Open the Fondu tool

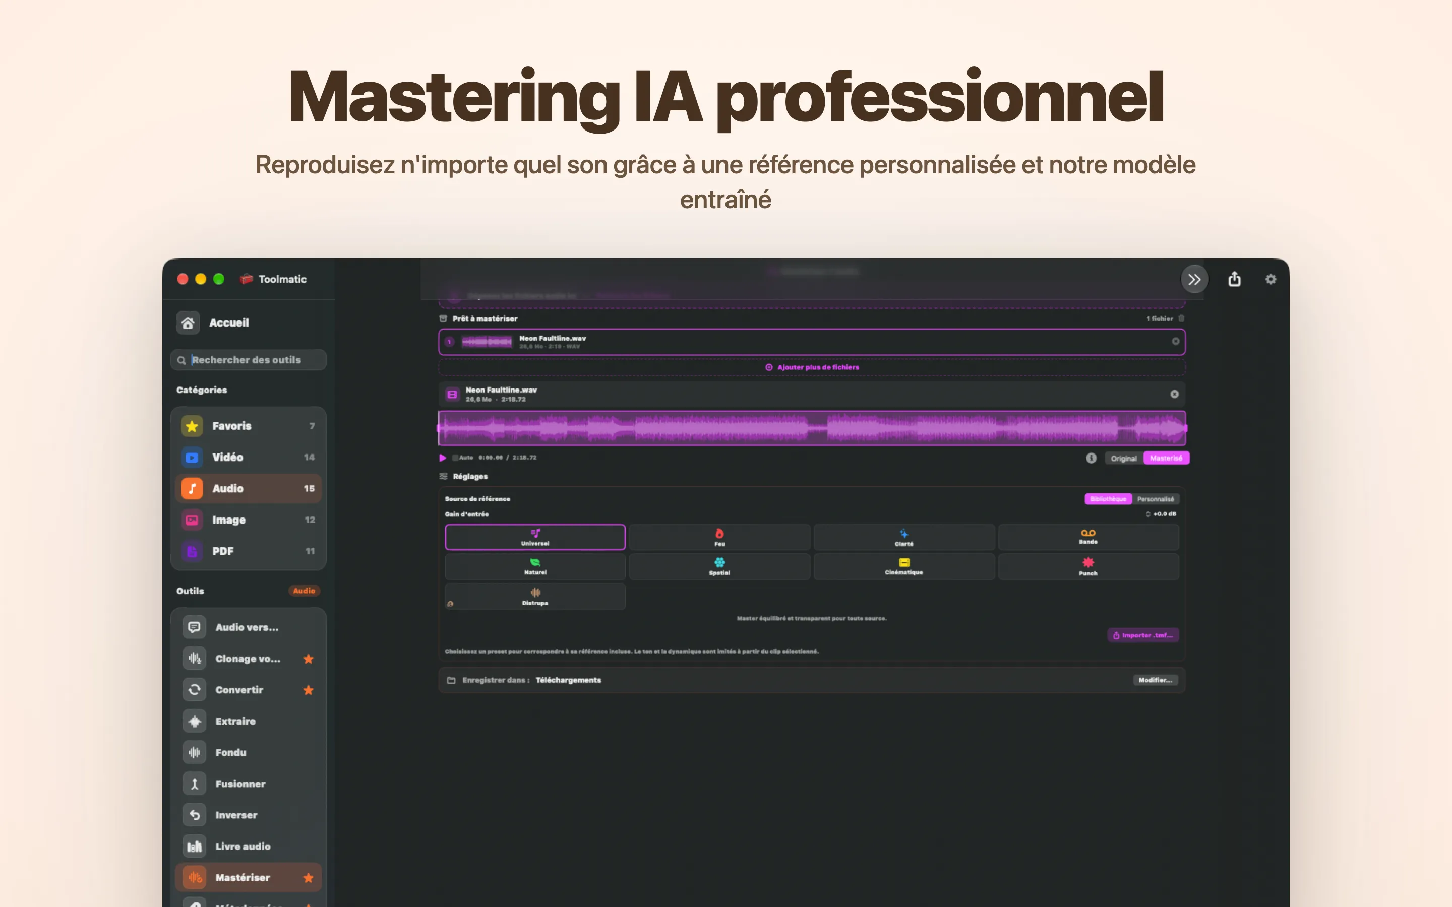click(248, 752)
